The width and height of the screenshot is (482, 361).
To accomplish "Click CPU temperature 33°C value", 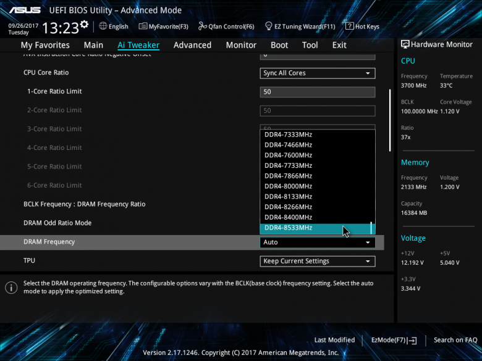I will [x=446, y=86].
